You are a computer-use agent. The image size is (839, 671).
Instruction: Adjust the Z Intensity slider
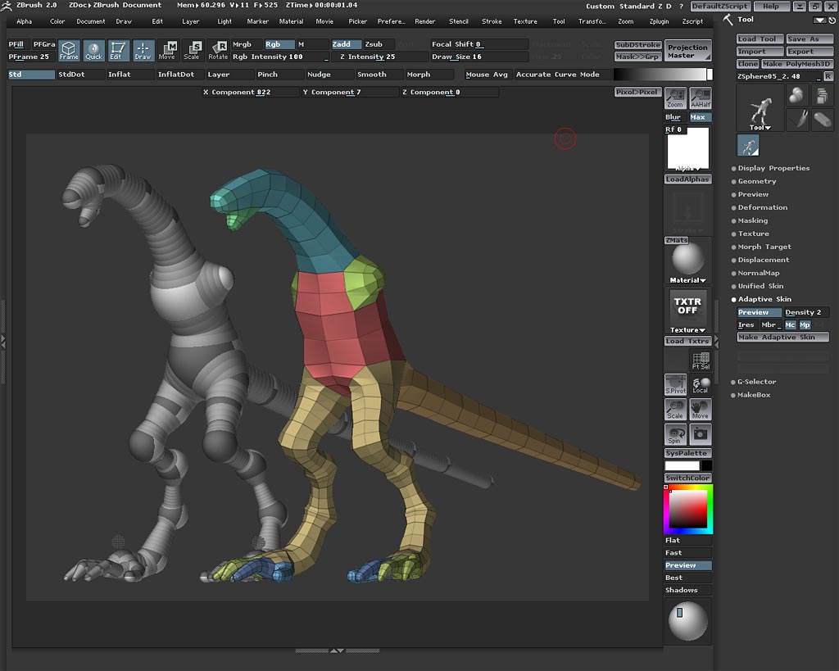tap(379, 57)
